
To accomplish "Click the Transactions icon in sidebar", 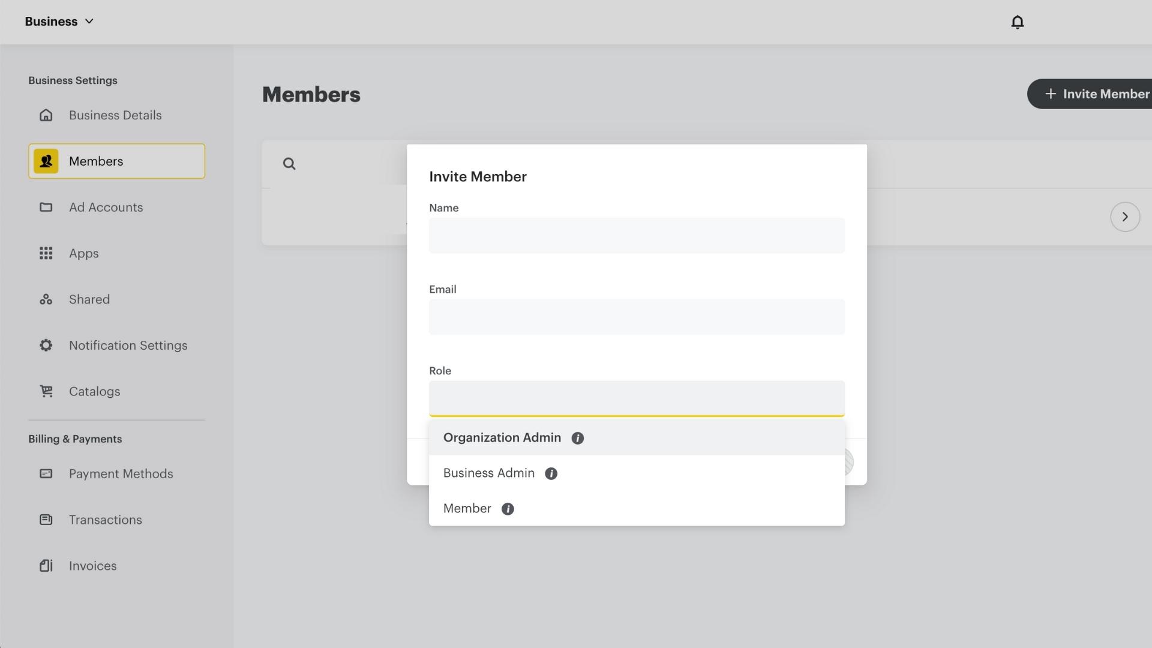I will coord(46,520).
